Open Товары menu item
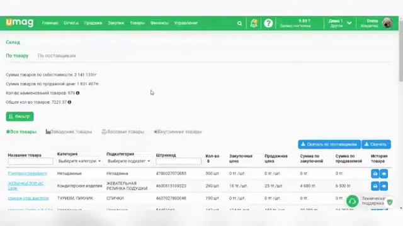Image resolution: width=403 pixels, height=226 pixels. point(137,23)
